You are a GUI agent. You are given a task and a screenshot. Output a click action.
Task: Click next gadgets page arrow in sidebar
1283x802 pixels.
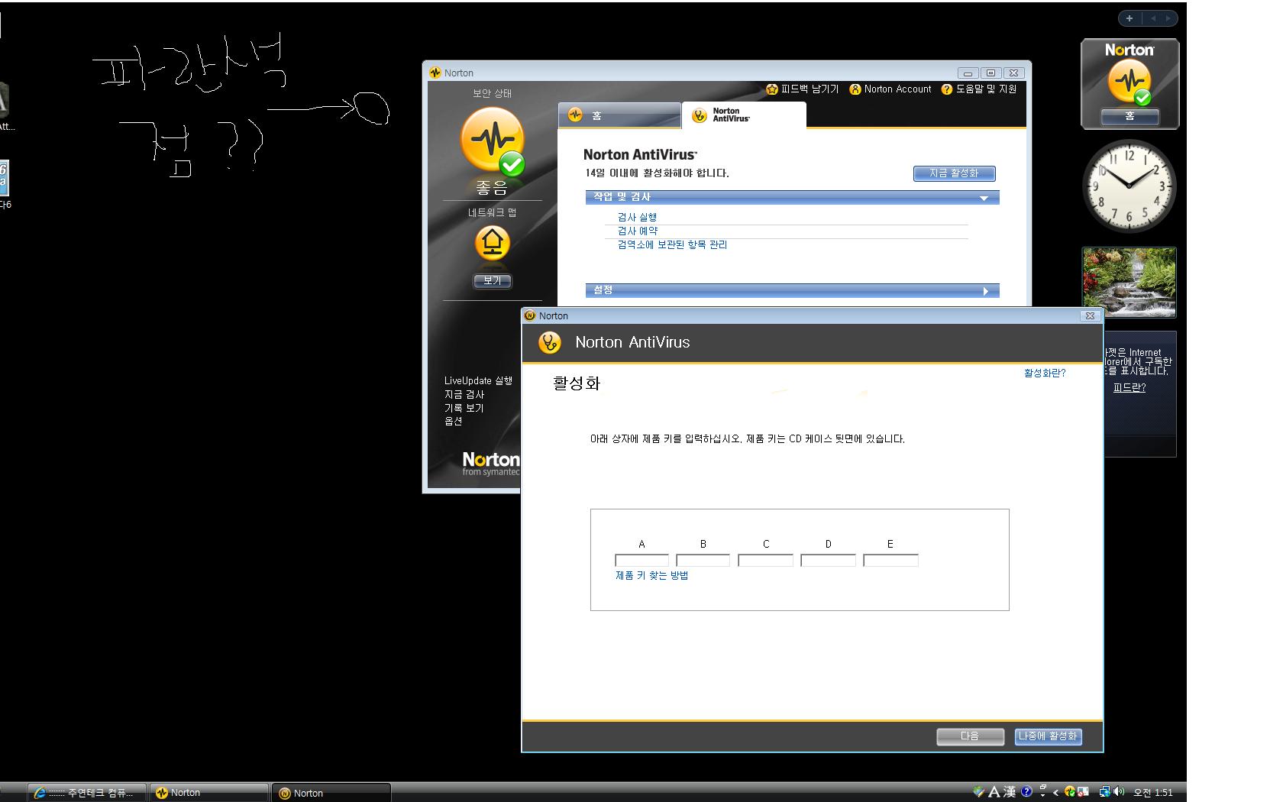pos(1168,18)
